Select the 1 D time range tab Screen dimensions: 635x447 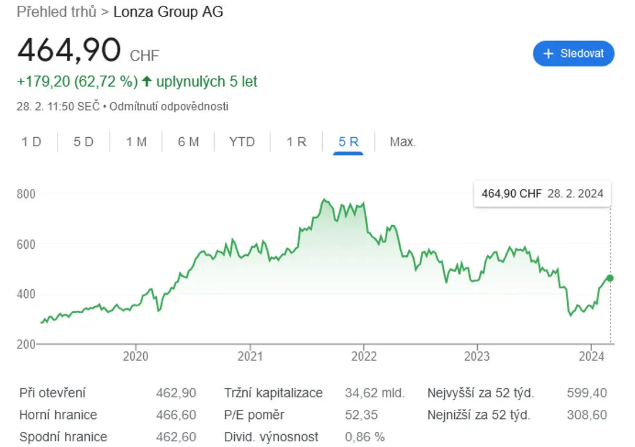31,142
